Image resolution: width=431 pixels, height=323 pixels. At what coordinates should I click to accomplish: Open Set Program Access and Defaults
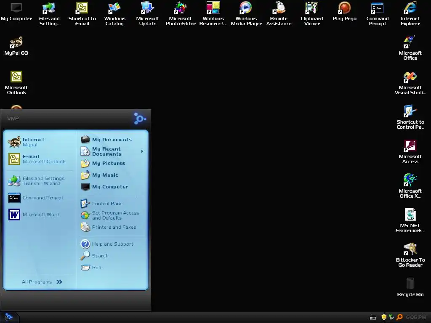point(112,215)
